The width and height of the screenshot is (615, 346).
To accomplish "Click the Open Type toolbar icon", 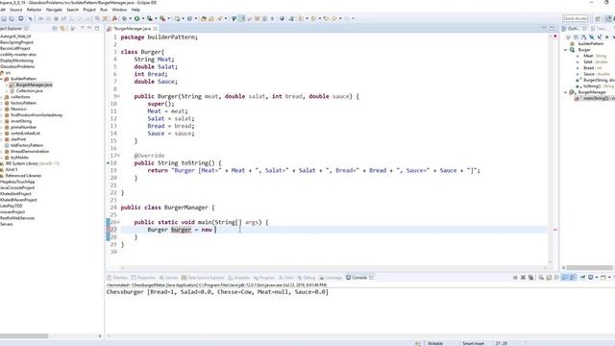I will [204, 18].
